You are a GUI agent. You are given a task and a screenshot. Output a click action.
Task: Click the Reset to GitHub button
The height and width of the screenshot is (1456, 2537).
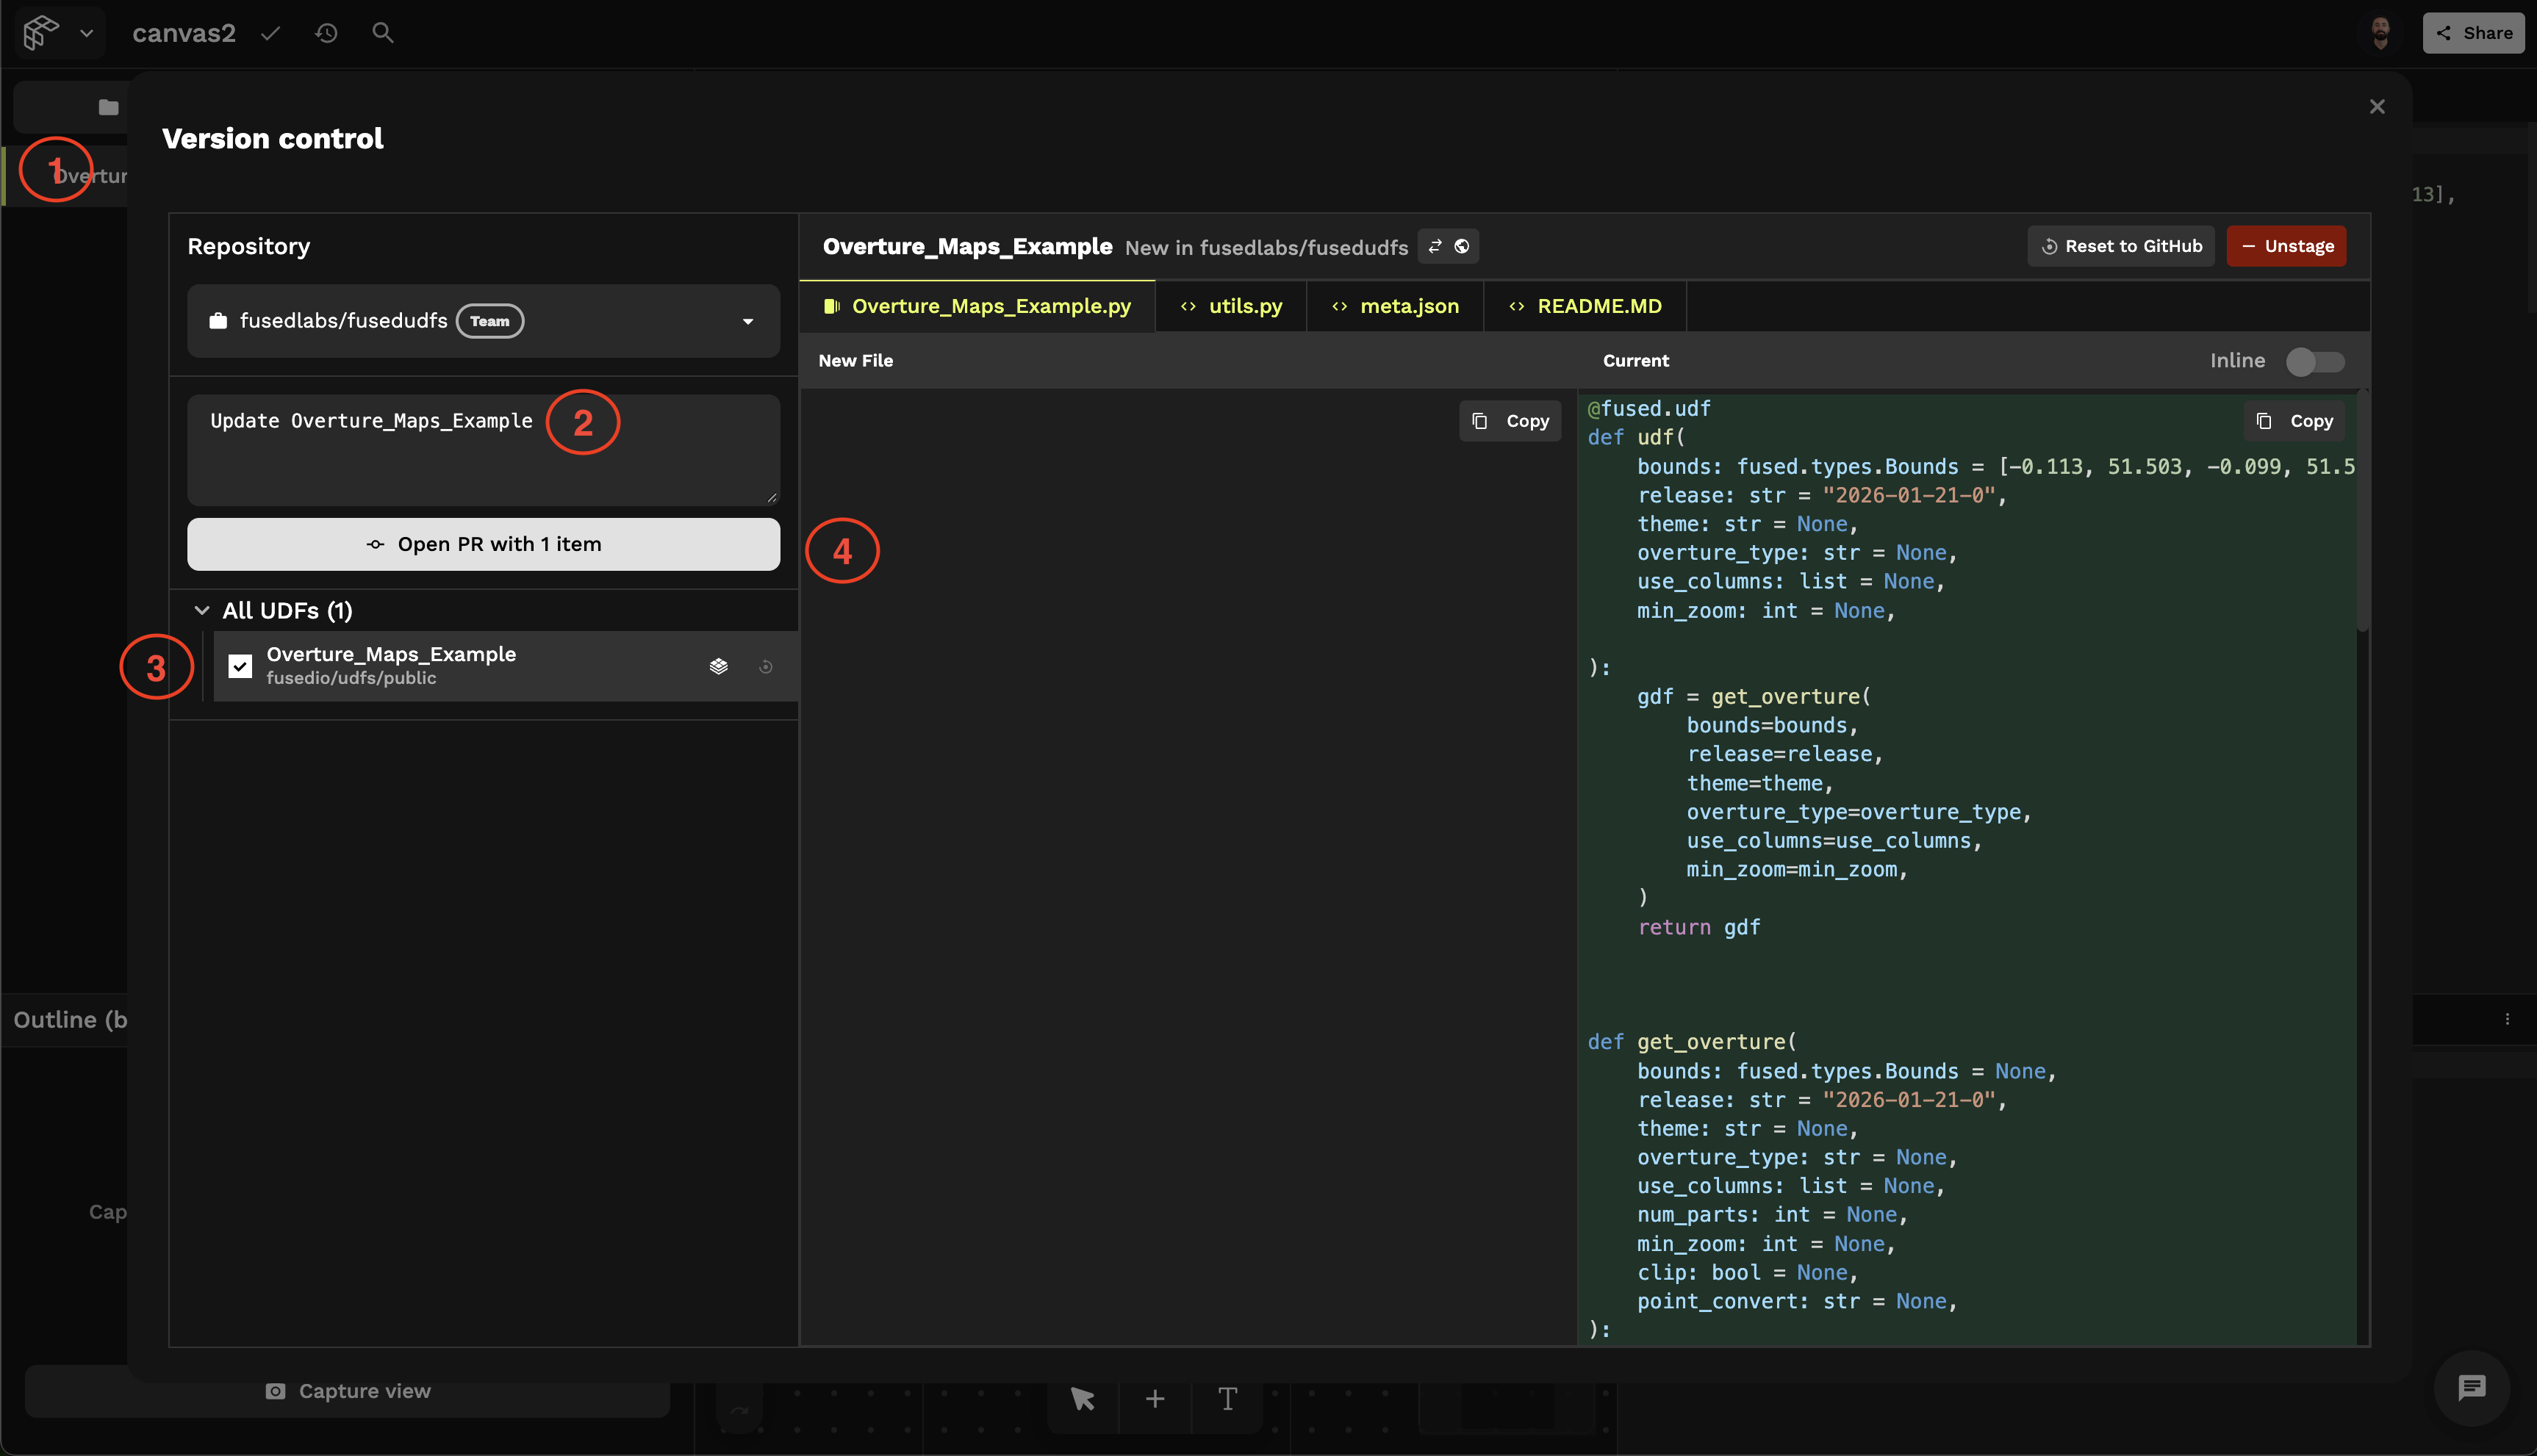2120,246
